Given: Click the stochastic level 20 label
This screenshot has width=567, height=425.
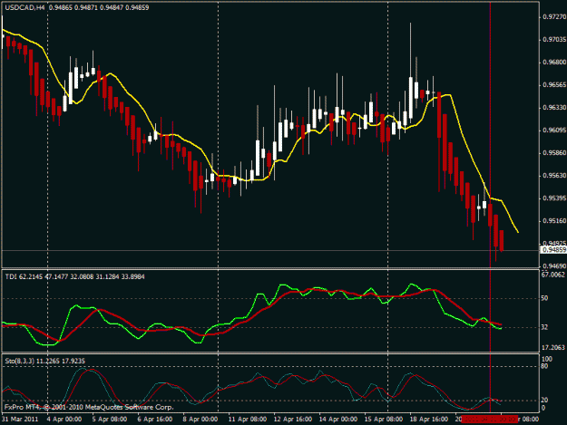Looking at the screenshot, I should click(544, 401).
